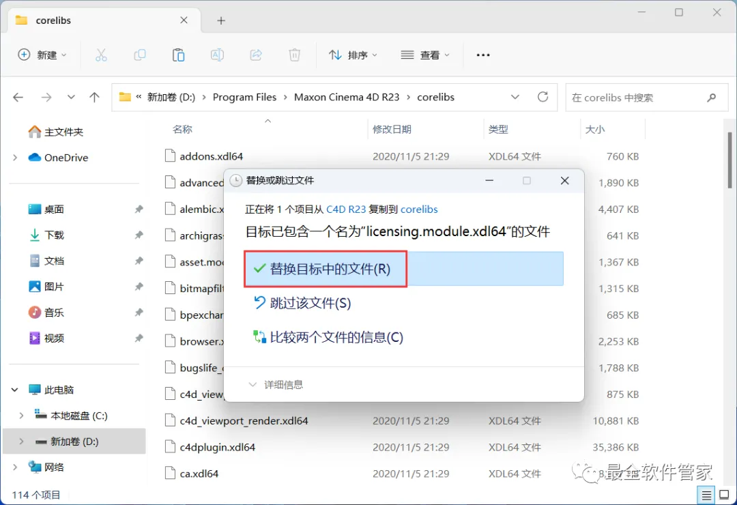Choose Compare info for both files
This screenshot has height=505, width=737.
328,337
